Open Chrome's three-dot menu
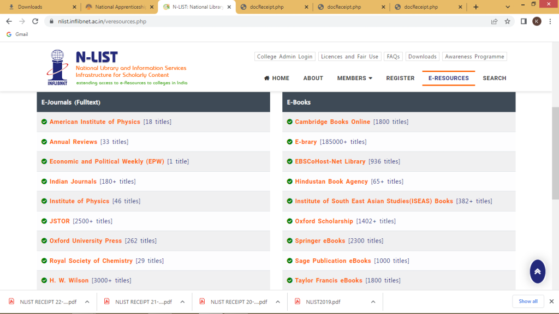Viewport: 559px width, 314px height. [550, 21]
